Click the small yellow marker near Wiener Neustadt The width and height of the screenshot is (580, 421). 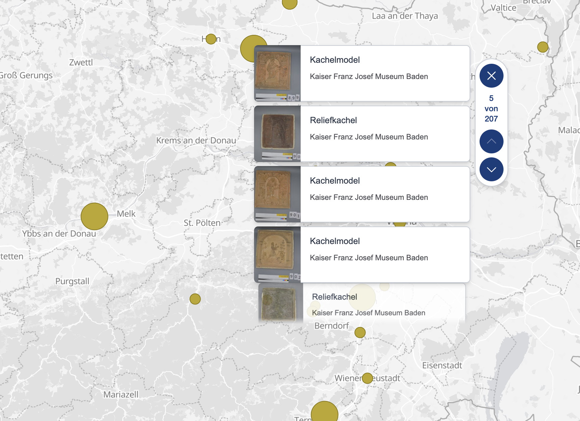pos(367,378)
